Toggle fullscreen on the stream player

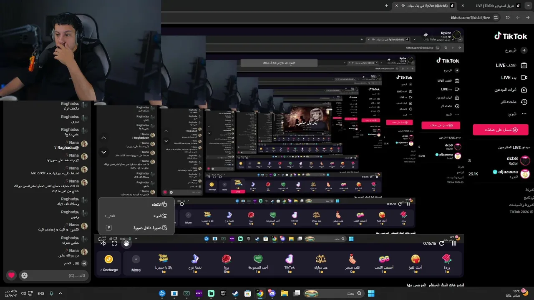click(114, 243)
